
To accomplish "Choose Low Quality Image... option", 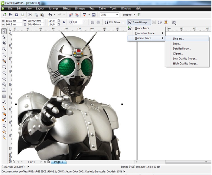I will coord(187,59).
